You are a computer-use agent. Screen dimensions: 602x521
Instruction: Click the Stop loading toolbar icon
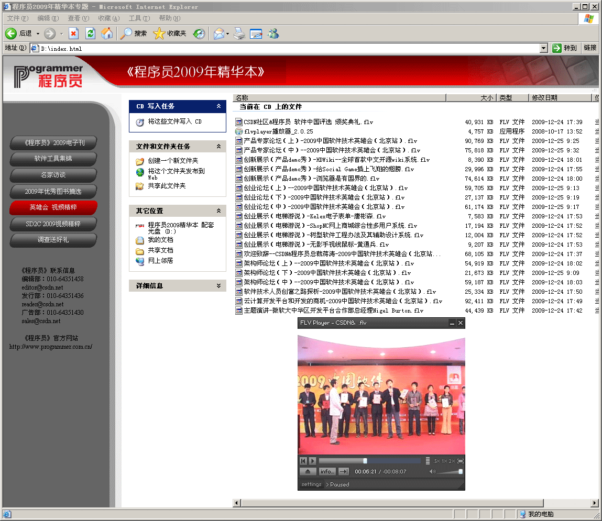(73, 34)
